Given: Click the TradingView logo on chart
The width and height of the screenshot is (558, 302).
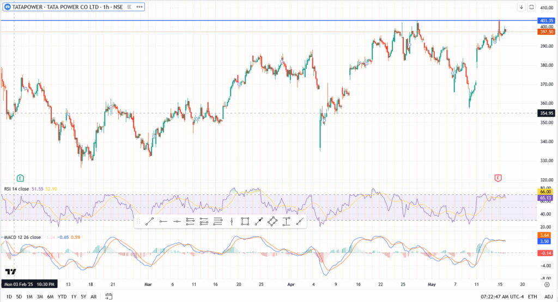Looking at the screenshot, I should (x=10, y=272).
